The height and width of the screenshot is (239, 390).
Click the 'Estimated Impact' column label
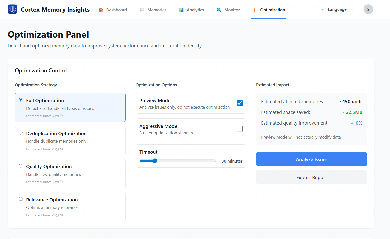[273, 85]
